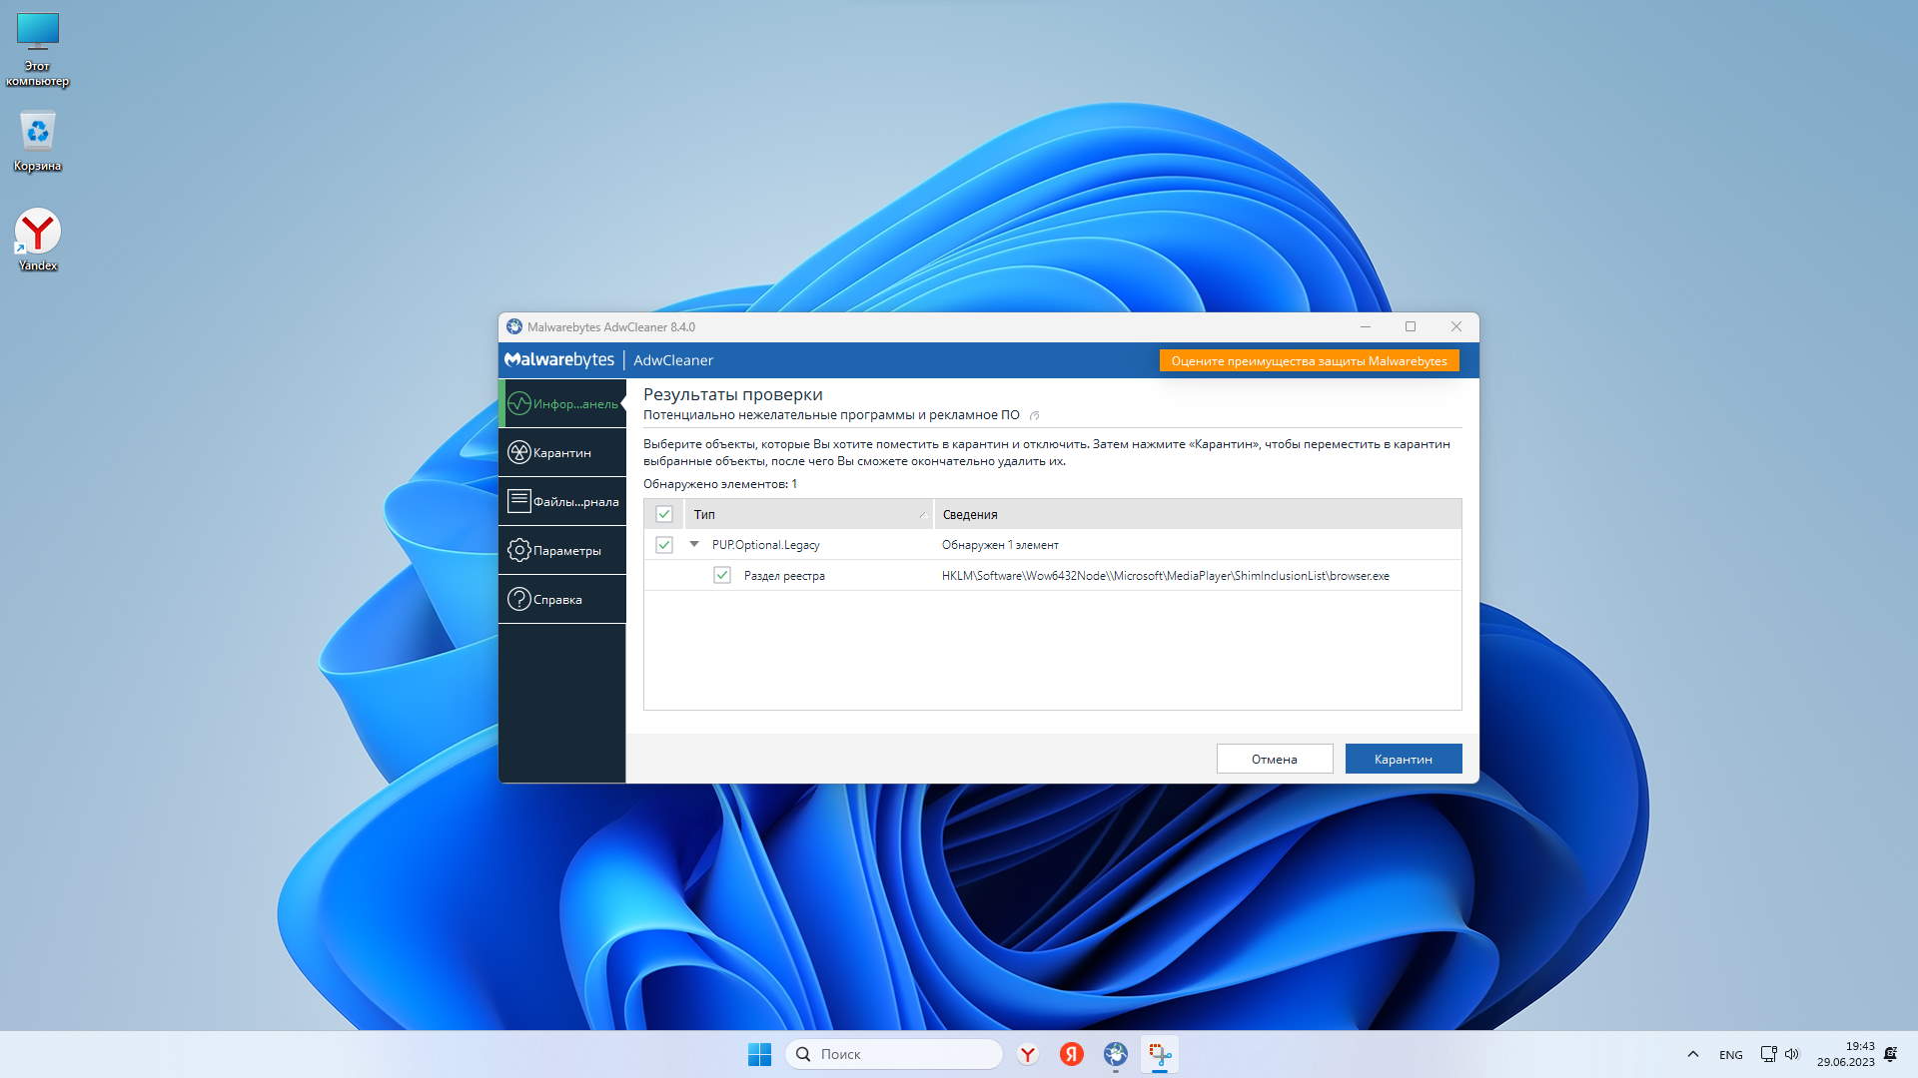Uncheck the Раздел реестра item checkbox
This screenshot has width=1918, height=1078.
pyautogui.click(x=722, y=576)
